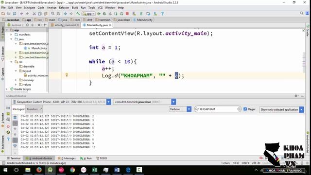
Task: Open Help via question mark toolbar icon
Action: (162, 14)
